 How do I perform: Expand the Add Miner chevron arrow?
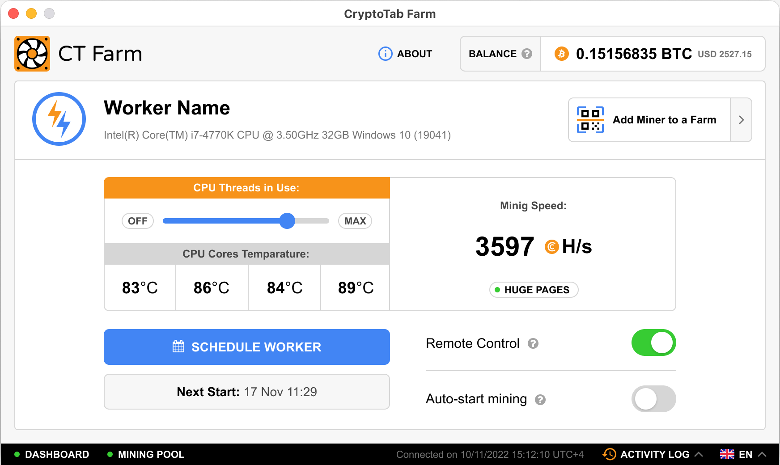click(741, 120)
